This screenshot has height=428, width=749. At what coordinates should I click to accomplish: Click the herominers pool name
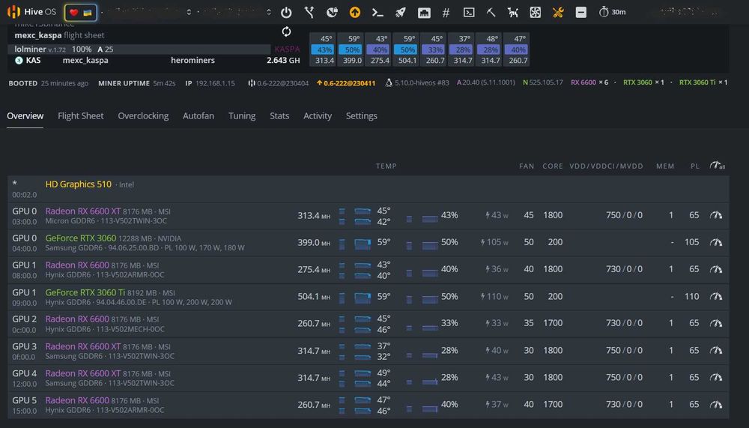(192, 60)
